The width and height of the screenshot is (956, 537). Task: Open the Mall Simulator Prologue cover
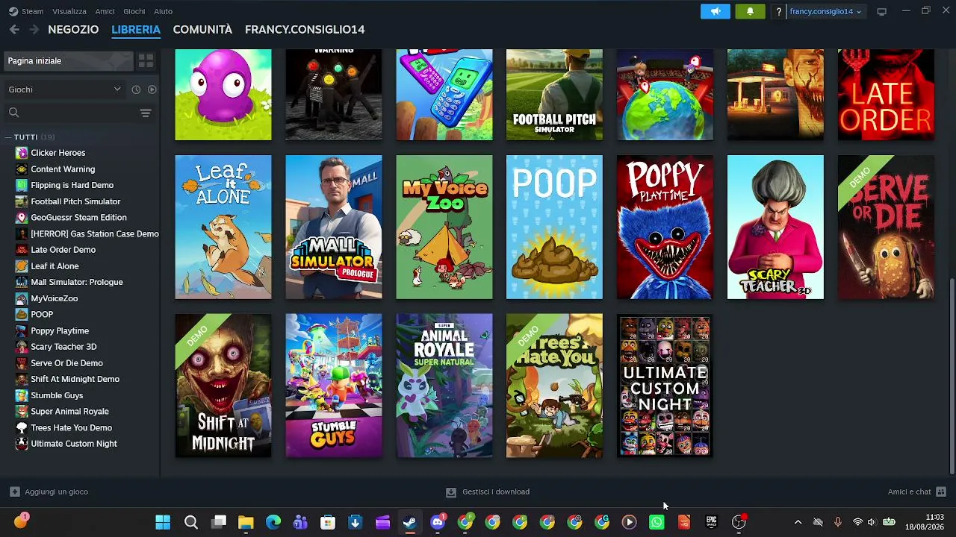point(334,227)
